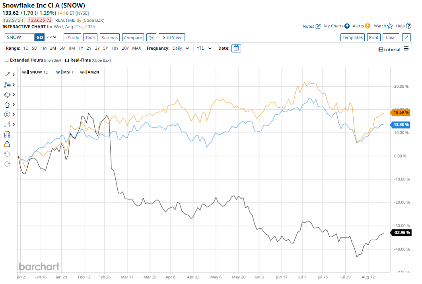Click the MSFT 13.38 % price label
This screenshot has width=422, height=284.
[401, 125]
